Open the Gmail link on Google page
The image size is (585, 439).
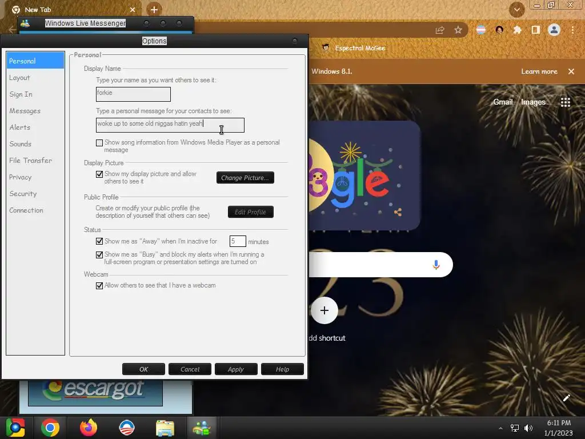pos(503,102)
